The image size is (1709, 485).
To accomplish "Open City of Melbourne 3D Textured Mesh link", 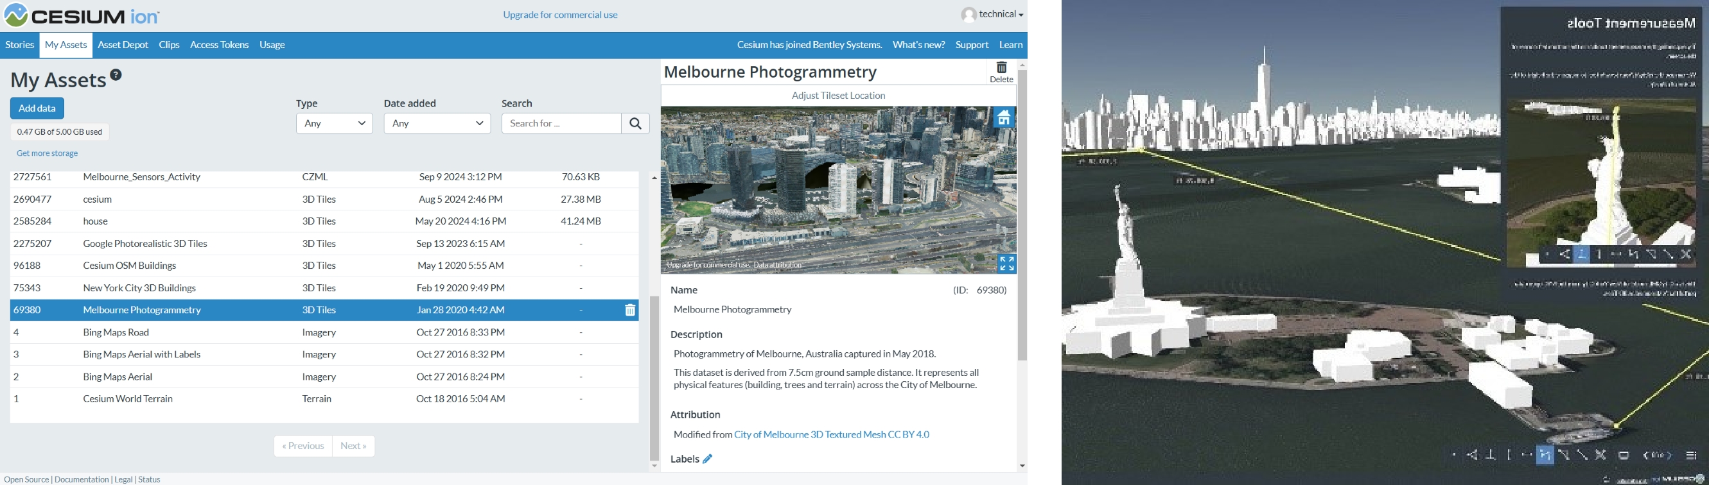I will click(832, 435).
